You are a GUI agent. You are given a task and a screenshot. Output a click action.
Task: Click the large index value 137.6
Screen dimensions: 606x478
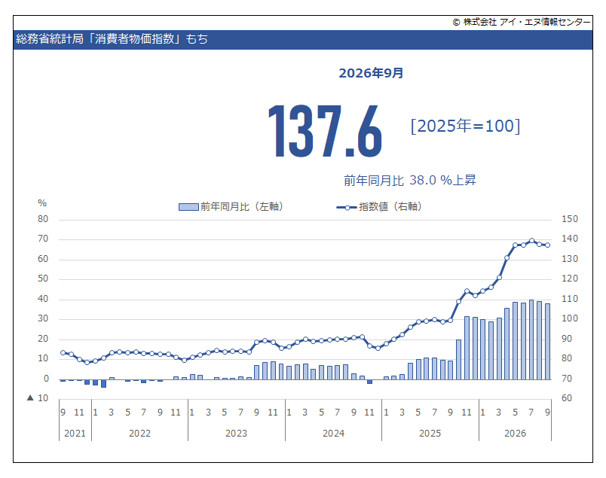(x=325, y=131)
